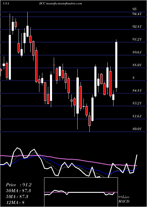This screenshot has width=147, height=207.
Task: Click the 94.41 price axis label
Action: [137, 14]
